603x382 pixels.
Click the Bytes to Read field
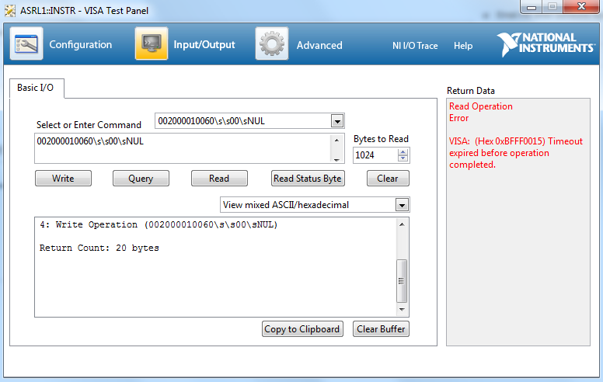[x=376, y=155]
